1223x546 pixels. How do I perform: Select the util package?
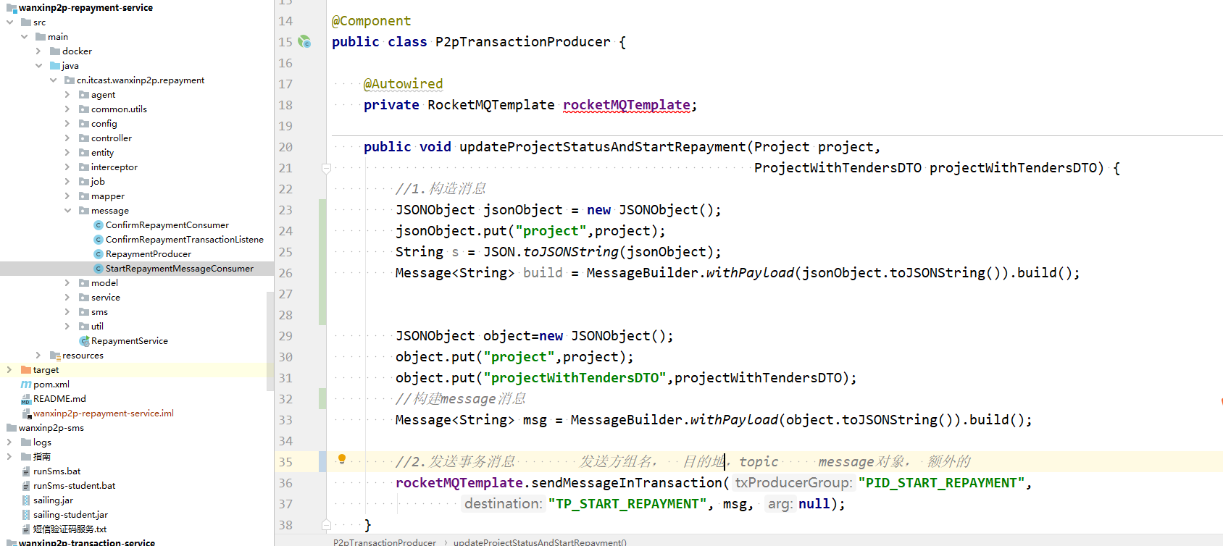pos(97,327)
